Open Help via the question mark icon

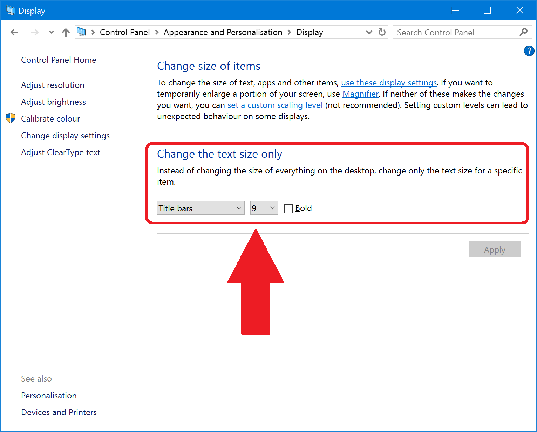tap(529, 51)
